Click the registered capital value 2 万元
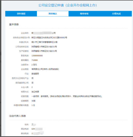Screen dimensions: 133x137 [34, 65]
